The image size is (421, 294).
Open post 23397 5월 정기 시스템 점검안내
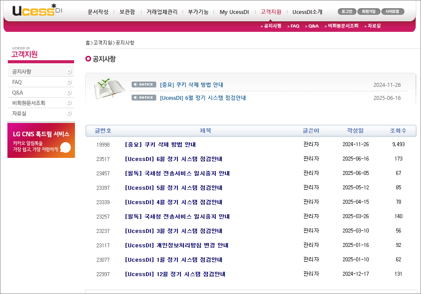173,188
